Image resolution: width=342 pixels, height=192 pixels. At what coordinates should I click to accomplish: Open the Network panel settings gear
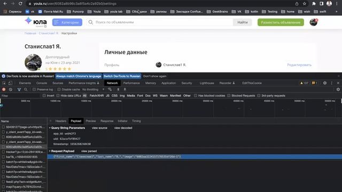point(338,90)
